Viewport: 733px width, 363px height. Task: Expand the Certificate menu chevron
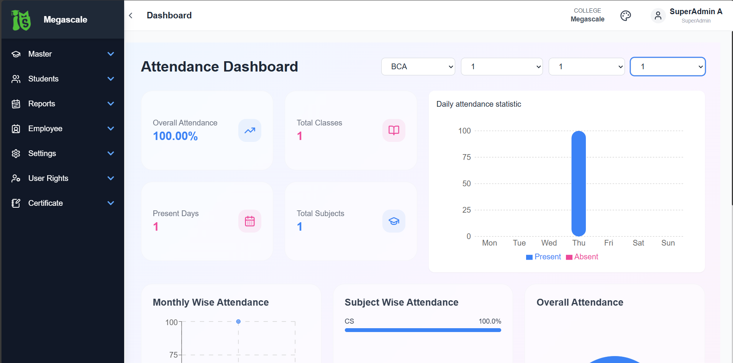111,203
